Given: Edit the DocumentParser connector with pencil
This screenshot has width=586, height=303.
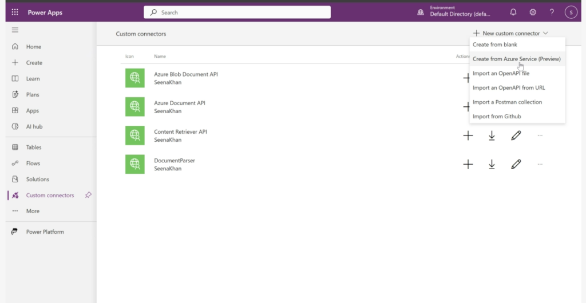Looking at the screenshot, I should (x=516, y=164).
